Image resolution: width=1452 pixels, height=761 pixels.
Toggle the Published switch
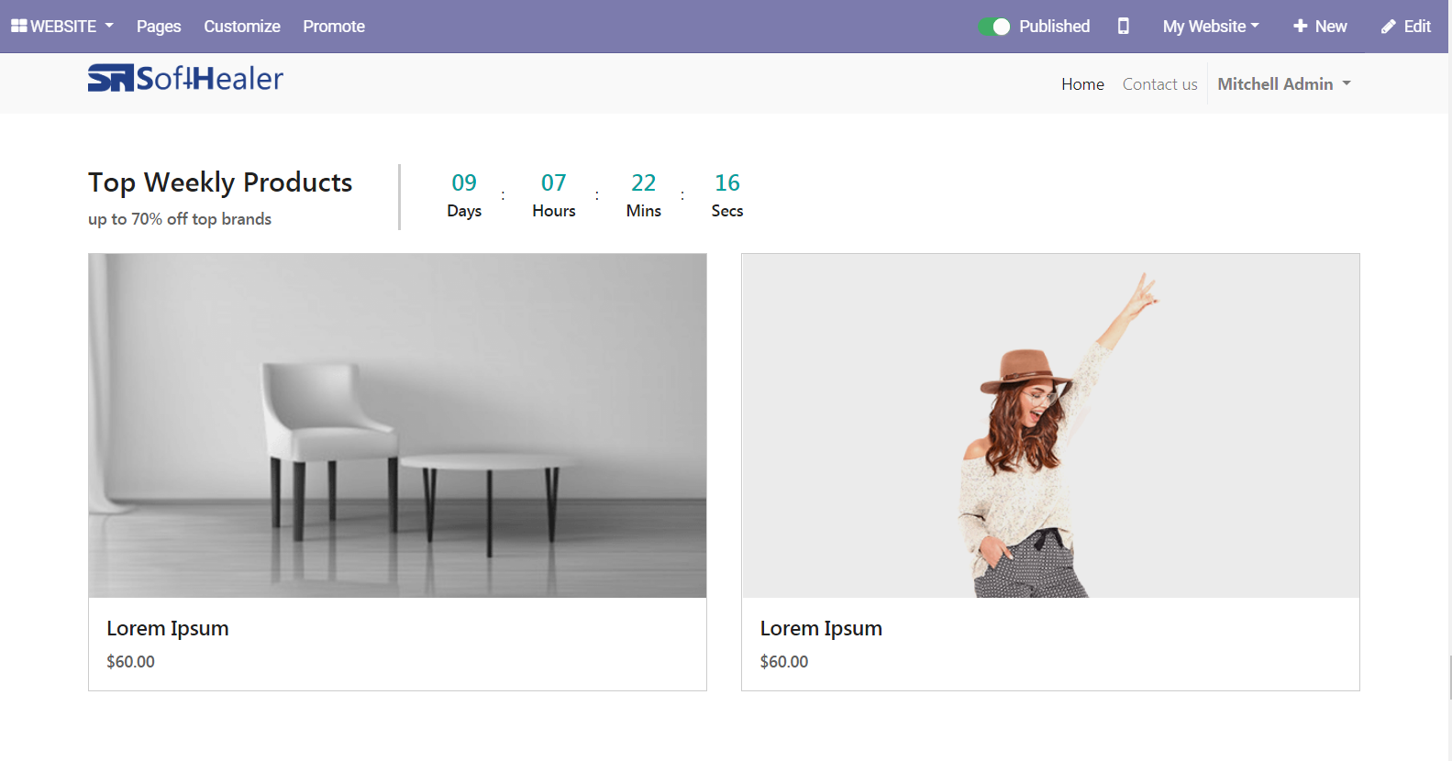coord(993,27)
